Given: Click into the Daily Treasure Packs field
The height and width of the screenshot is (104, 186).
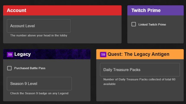Looking at the screenshot, I should (x=140, y=70).
